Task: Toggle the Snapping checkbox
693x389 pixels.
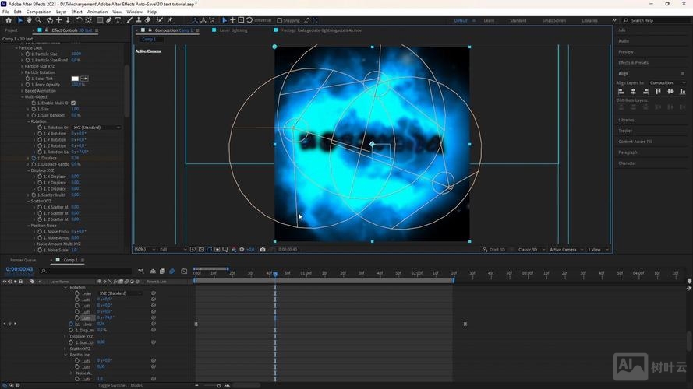Action: [280, 20]
